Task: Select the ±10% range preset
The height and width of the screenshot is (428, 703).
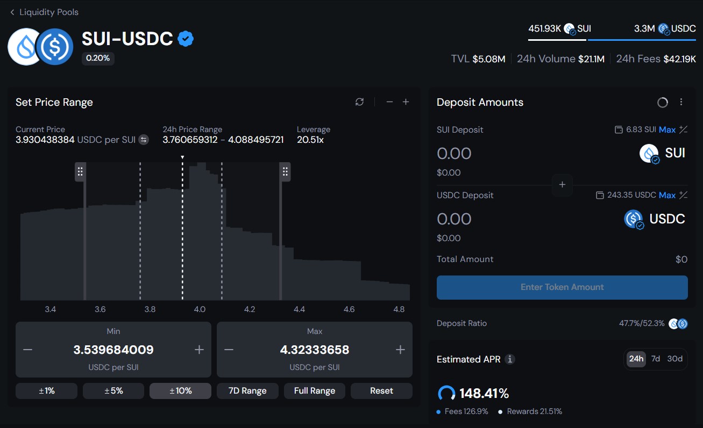Action: (x=180, y=391)
